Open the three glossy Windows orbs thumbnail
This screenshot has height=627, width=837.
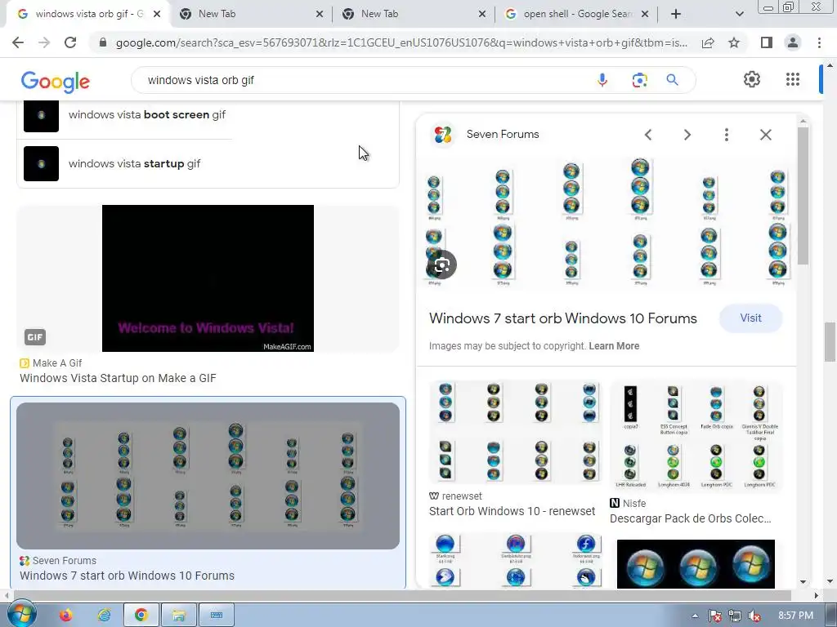pyautogui.click(x=696, y=564)
